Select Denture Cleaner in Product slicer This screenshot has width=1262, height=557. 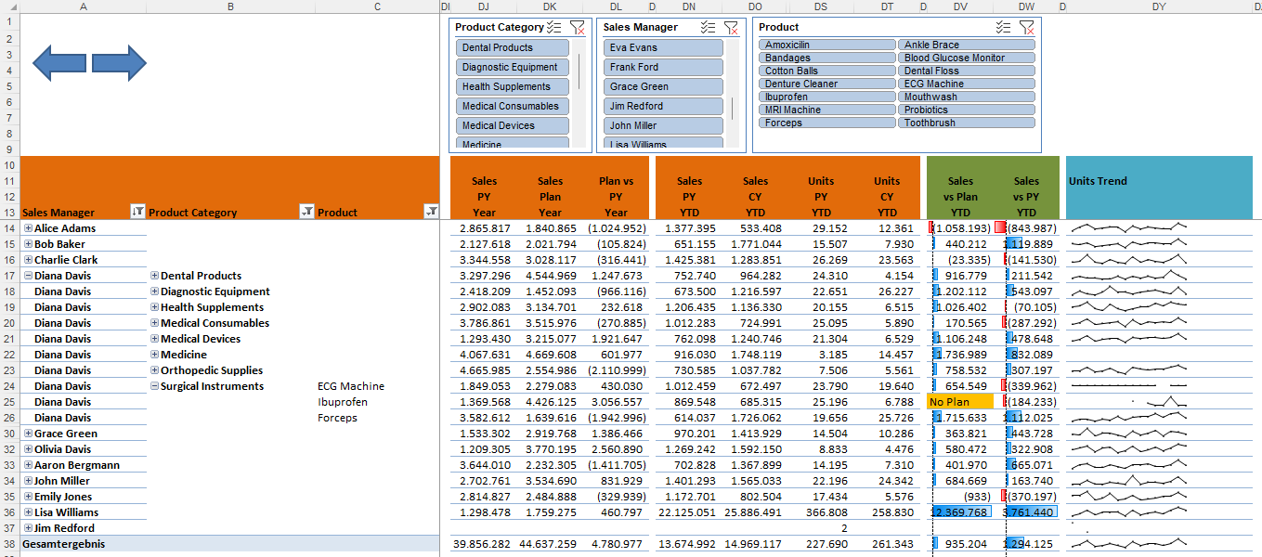point(826,84)
